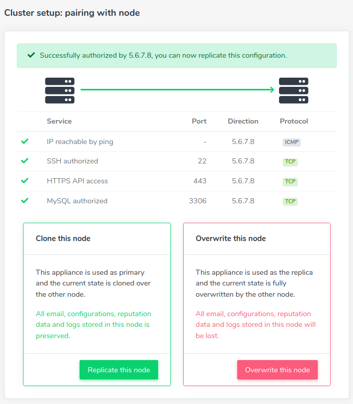353x404 pixels.
Task: Click the source server icon on the left
Action: click(x=60, y=90)
